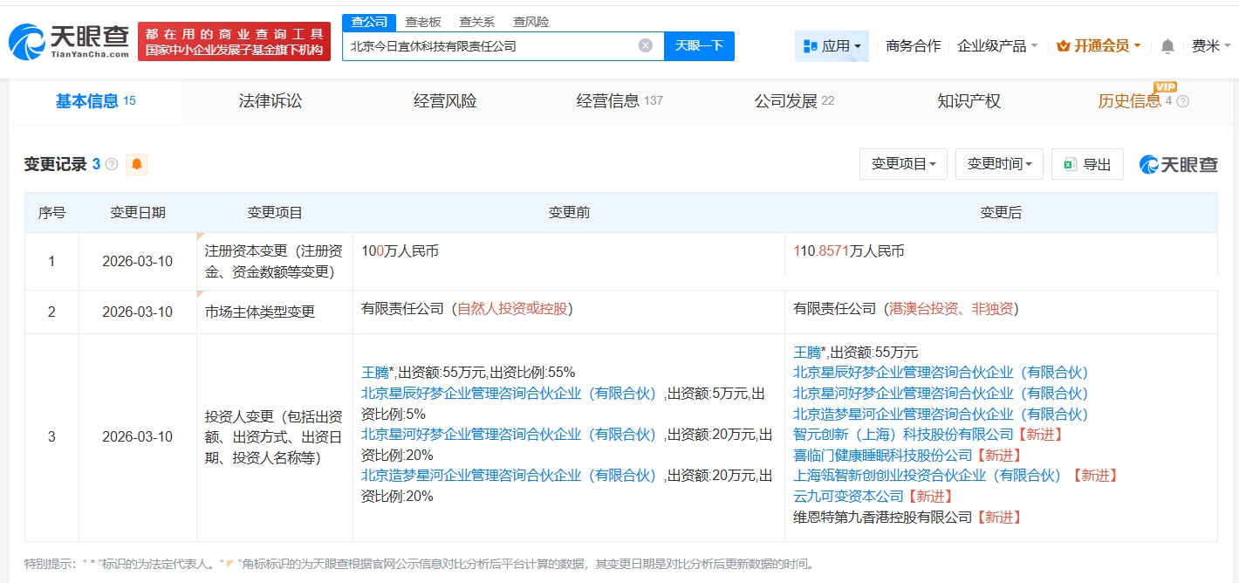Click the company name search input field
The width and height of the screenshot is (1239, 583).
click(x=489, y=46)
